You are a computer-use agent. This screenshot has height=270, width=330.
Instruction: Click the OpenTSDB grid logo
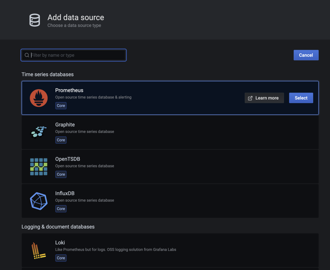click(x=39, y=167)
